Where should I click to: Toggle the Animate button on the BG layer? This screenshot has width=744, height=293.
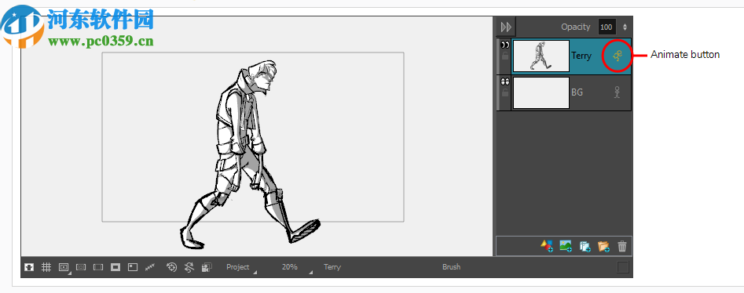point(617,92)
